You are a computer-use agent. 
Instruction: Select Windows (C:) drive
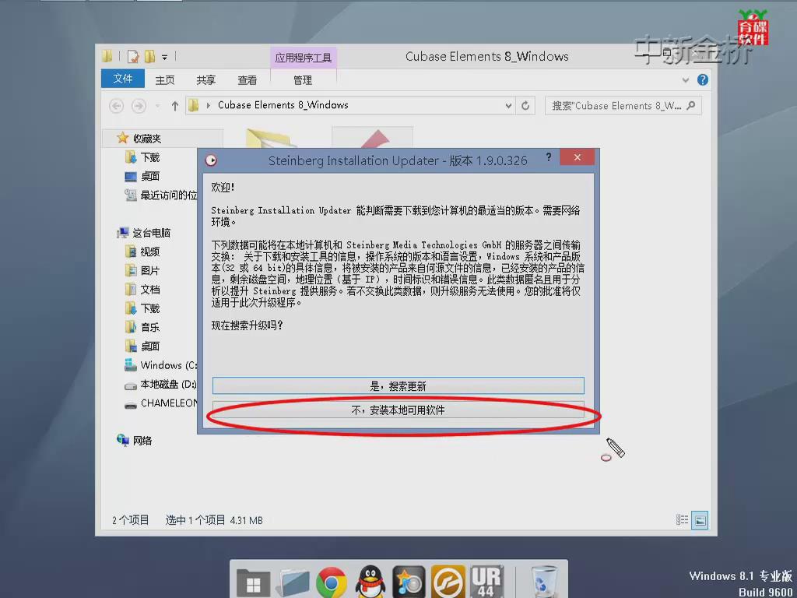(160, 365)
